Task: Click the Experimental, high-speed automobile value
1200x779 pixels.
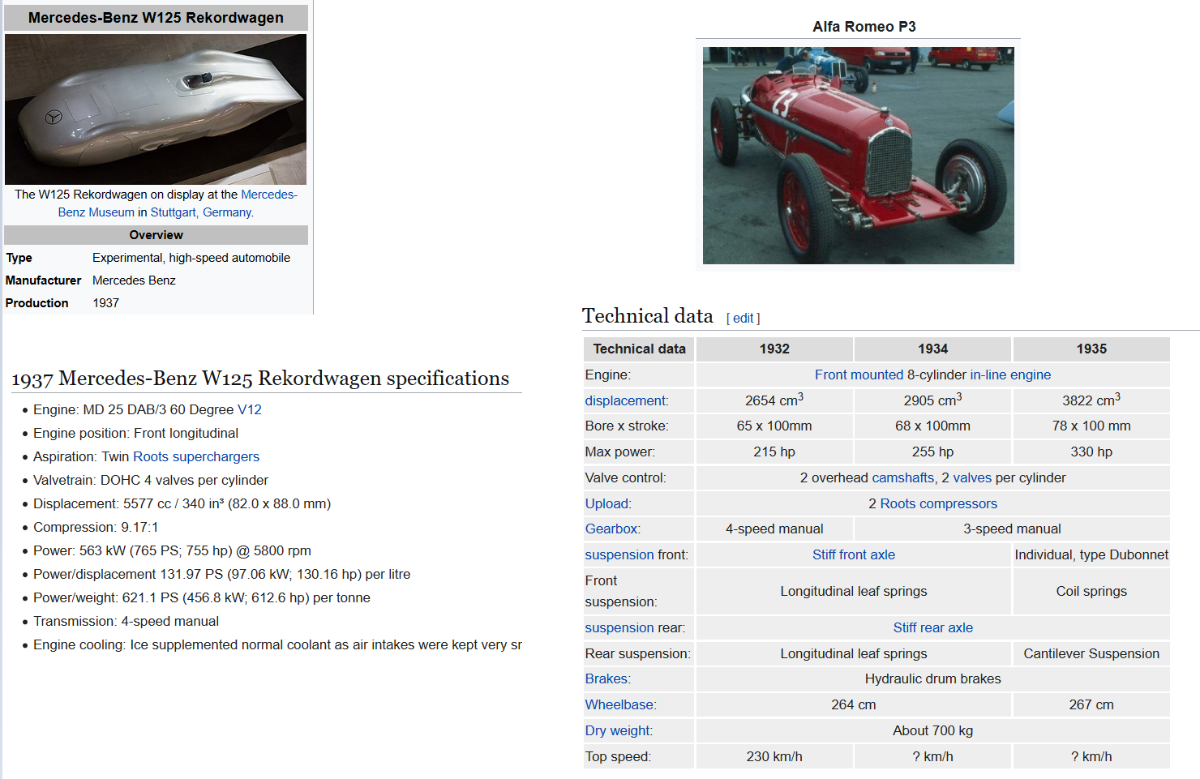Action: click(191, 258)
